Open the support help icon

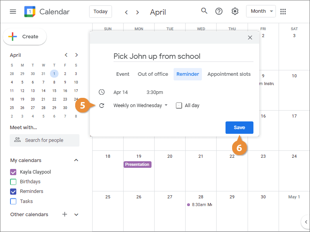219,11
